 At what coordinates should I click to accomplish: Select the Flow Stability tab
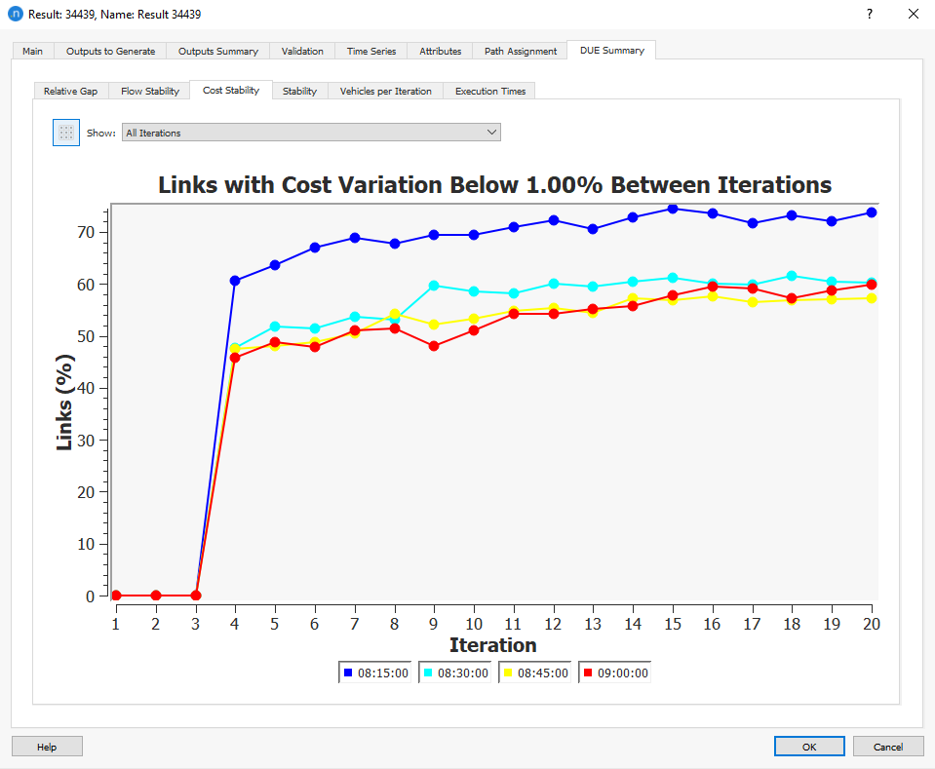click(148, 90)
